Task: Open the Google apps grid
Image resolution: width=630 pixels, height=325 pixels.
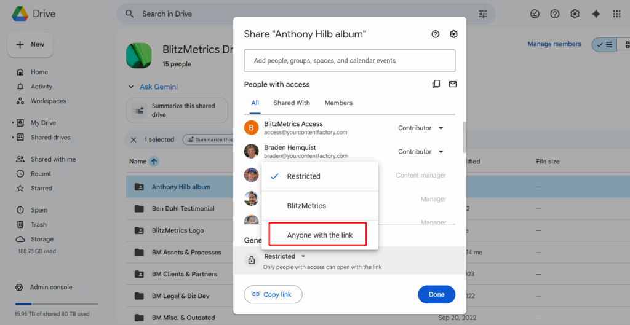Action: (x=616, y=14)
